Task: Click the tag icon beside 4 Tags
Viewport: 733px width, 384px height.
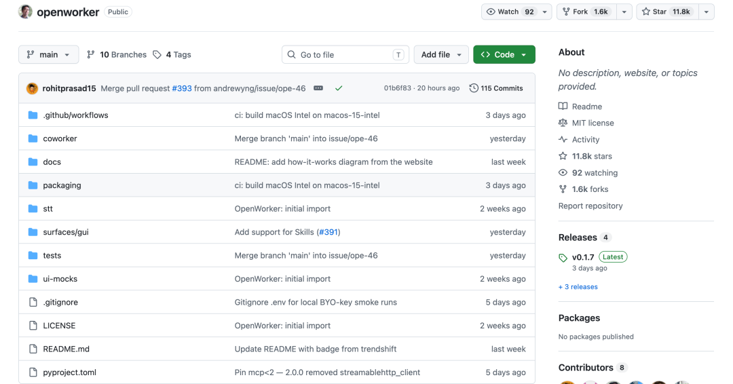Action: tap(157, 55)
